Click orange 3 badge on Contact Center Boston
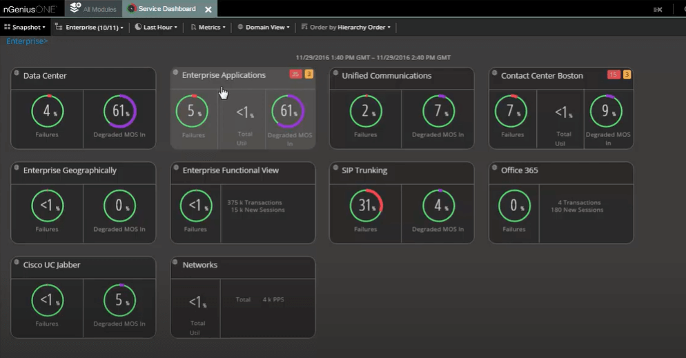Image resolution: width=686 pixels, height=358 pixels. (x=627, y=74)
